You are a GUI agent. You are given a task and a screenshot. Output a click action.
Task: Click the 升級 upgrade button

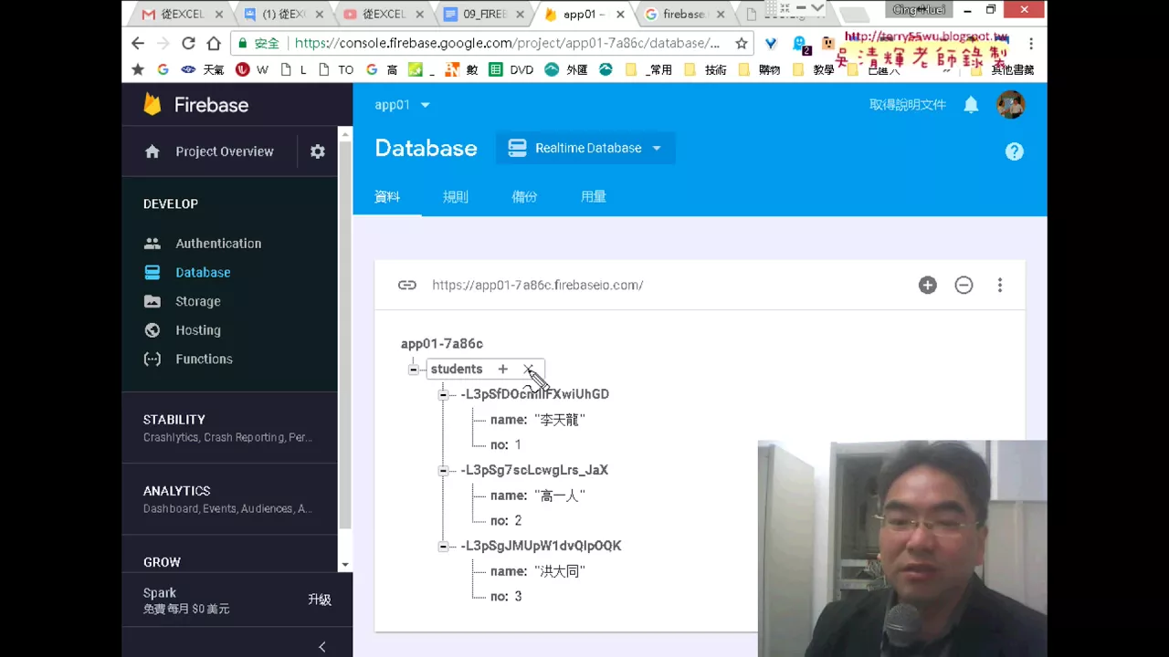[x=320, y=600]
